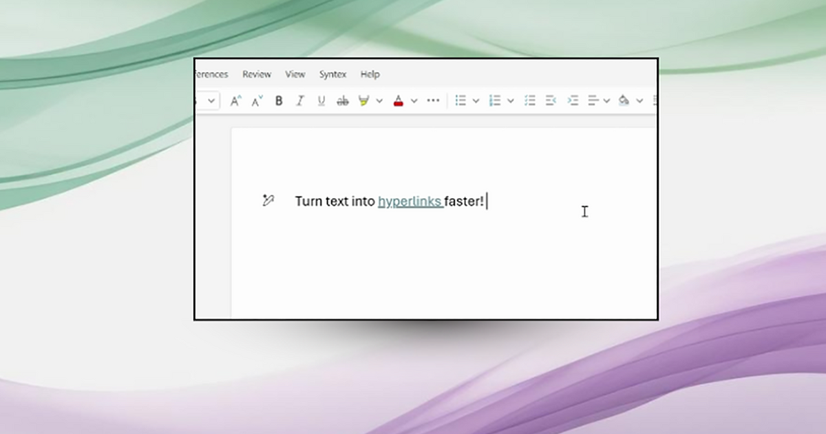This screenshot has height=434, width=826.
Task: Toggle bold formatting
Action: 278,101
